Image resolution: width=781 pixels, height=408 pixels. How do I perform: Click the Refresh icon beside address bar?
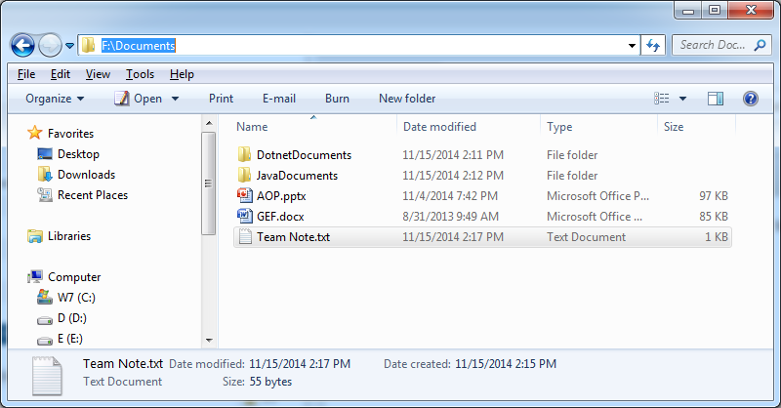point(653,45)
